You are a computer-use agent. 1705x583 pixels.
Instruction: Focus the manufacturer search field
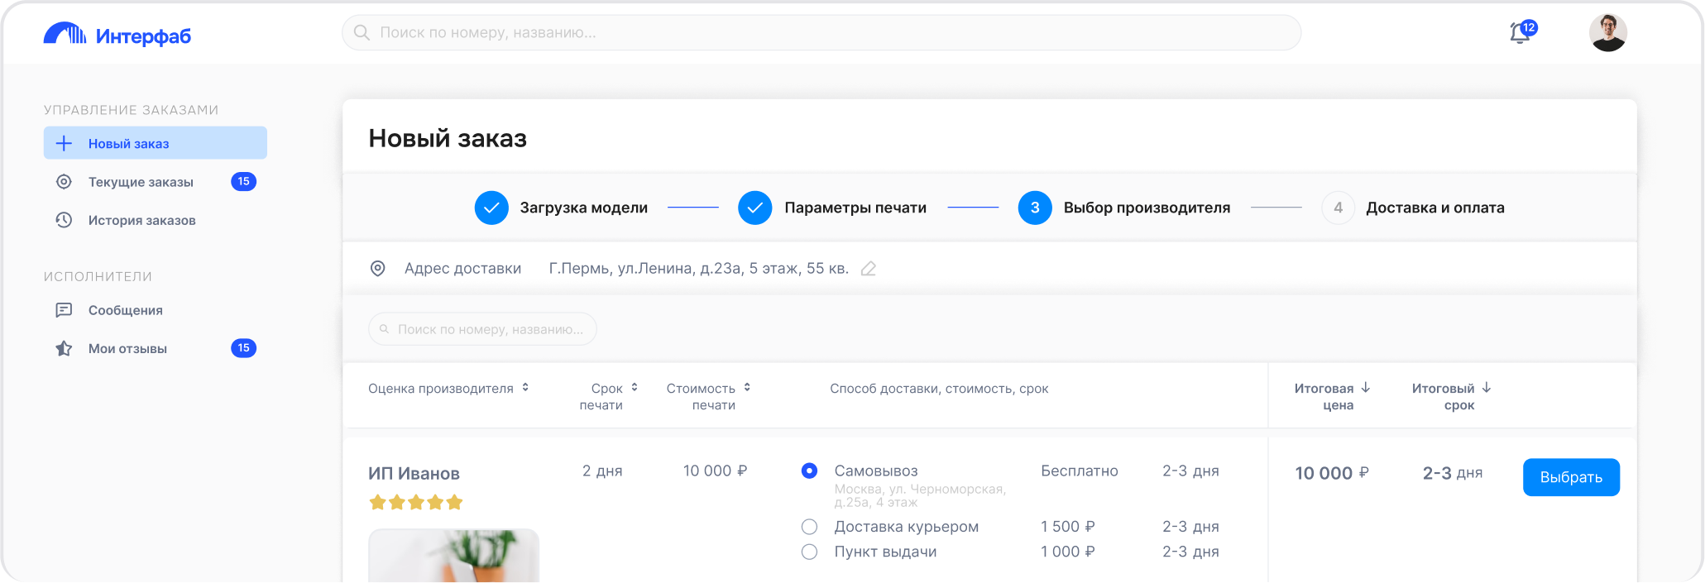coord(482,329)
